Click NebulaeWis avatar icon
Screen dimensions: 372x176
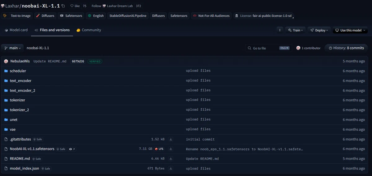pyautogui.click(x=6, y=61)
